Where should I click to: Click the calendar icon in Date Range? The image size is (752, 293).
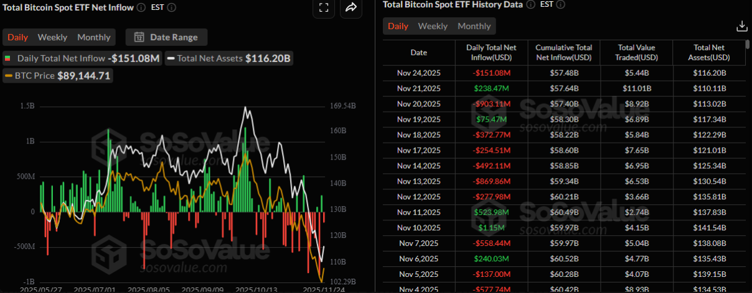point(139,37)
